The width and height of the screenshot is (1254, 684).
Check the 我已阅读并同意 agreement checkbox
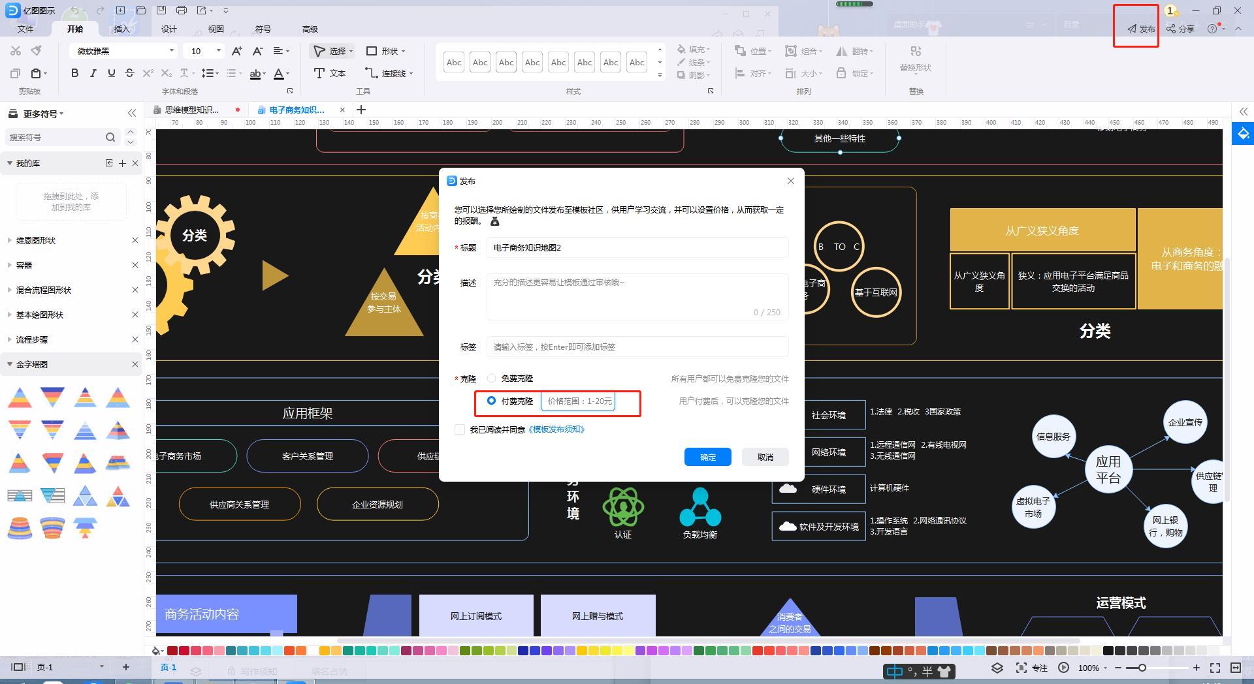coord(460,429)
